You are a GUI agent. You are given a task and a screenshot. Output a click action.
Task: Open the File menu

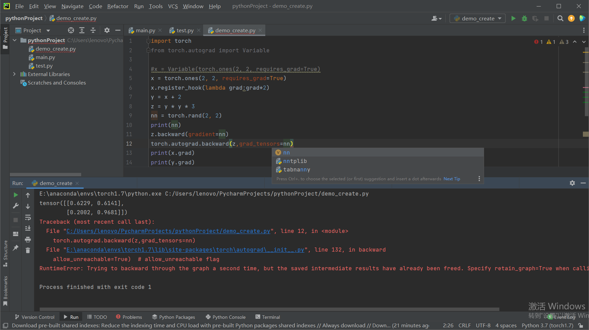[19, 6]
